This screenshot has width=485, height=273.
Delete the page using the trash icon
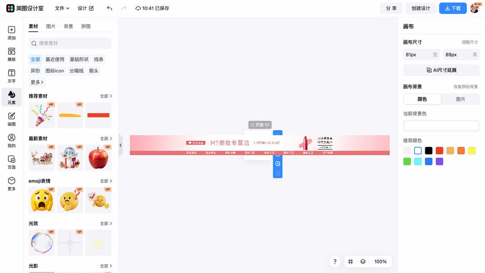(x=277, y=173)
